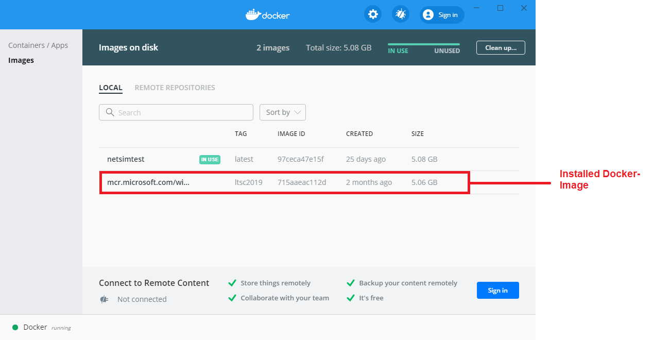Click the in-use/unused usage bar
The width and height of the screenshot is (653, 340).
point(424,44)
